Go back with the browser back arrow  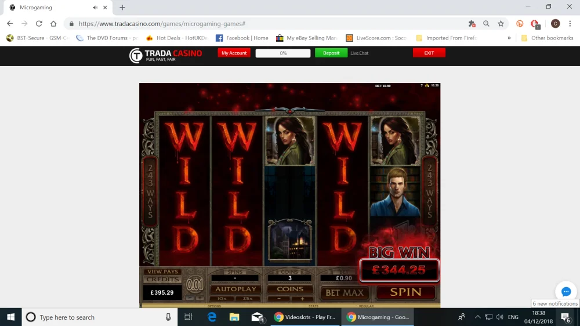coord(10,24)
